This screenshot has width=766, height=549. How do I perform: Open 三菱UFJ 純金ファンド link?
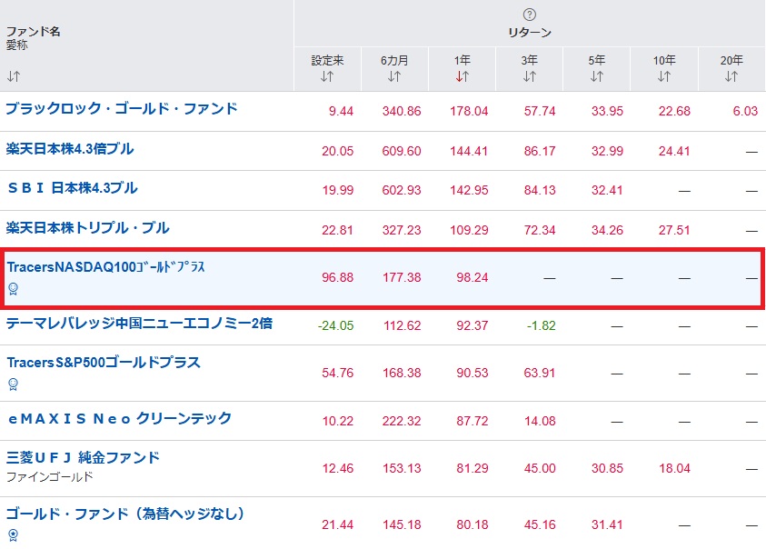tap(83, 457)
